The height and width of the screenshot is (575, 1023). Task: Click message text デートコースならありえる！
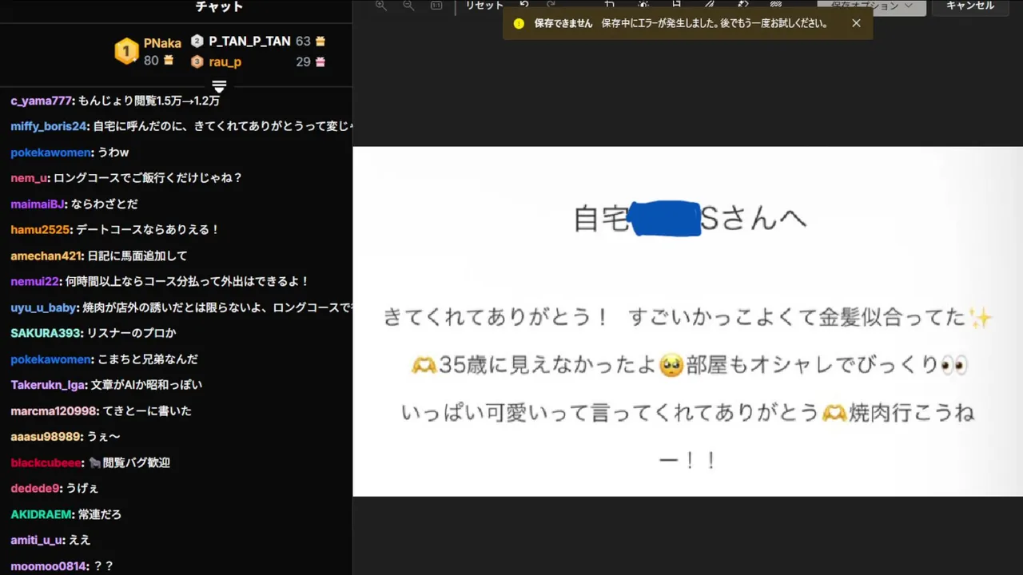coord(148,229)
